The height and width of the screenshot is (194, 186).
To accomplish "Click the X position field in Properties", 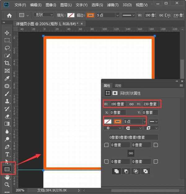I will click(118, 113).
